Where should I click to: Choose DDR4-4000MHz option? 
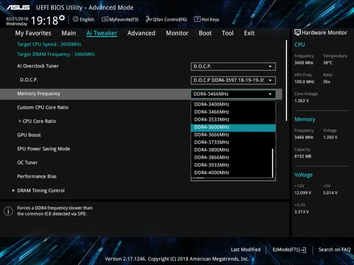coord(233,172)
